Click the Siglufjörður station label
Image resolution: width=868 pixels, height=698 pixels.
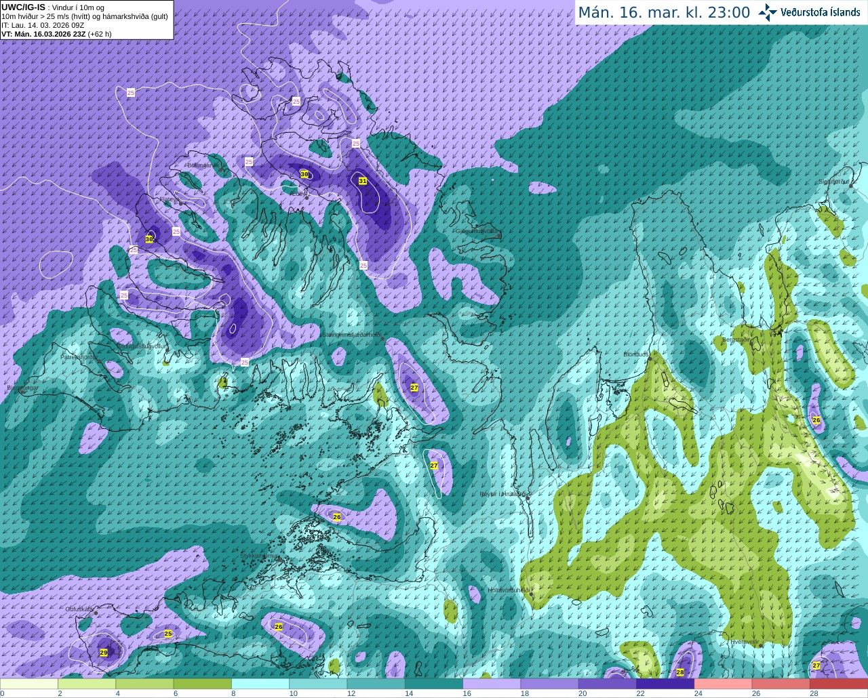point(833,182)
